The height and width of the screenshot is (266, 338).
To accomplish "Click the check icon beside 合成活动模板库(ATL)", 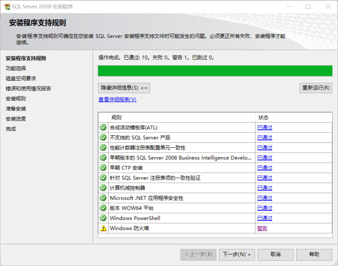I will pos(103,127).
